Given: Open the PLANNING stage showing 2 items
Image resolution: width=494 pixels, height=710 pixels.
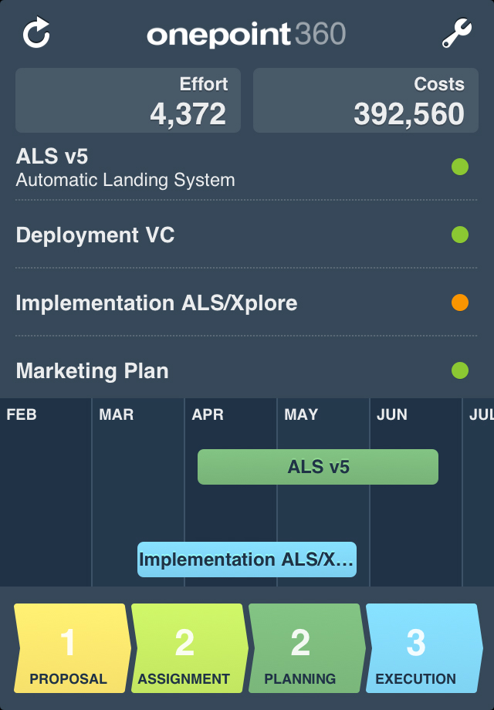Looking at the screenshot, I should pyautogui.click(x=303, y=648).
